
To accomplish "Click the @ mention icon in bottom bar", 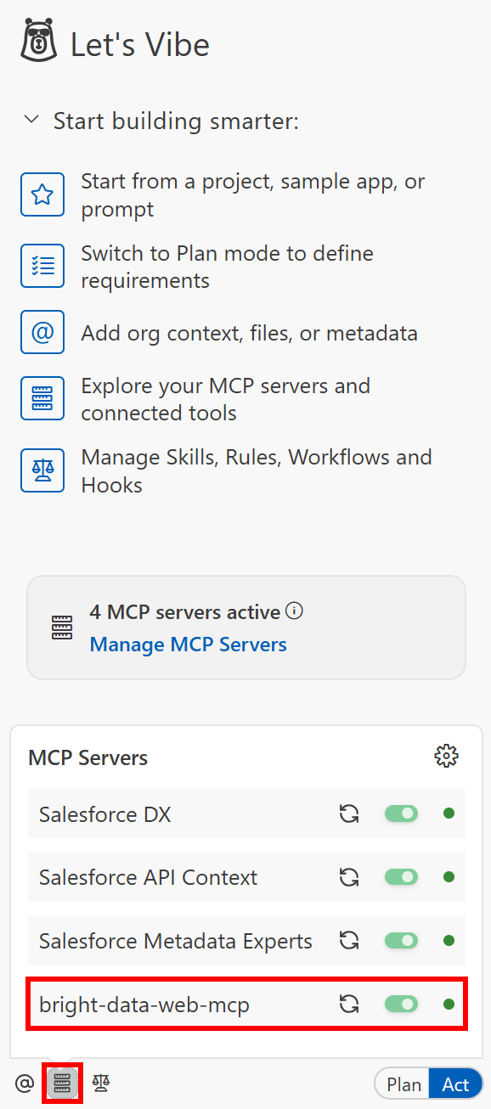I will pos(25,1084).
